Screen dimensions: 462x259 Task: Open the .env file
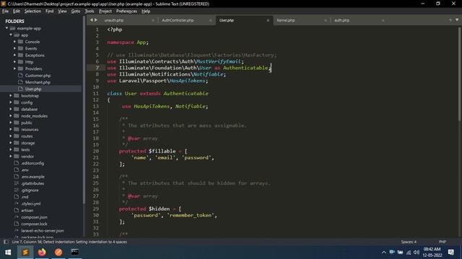25,170
